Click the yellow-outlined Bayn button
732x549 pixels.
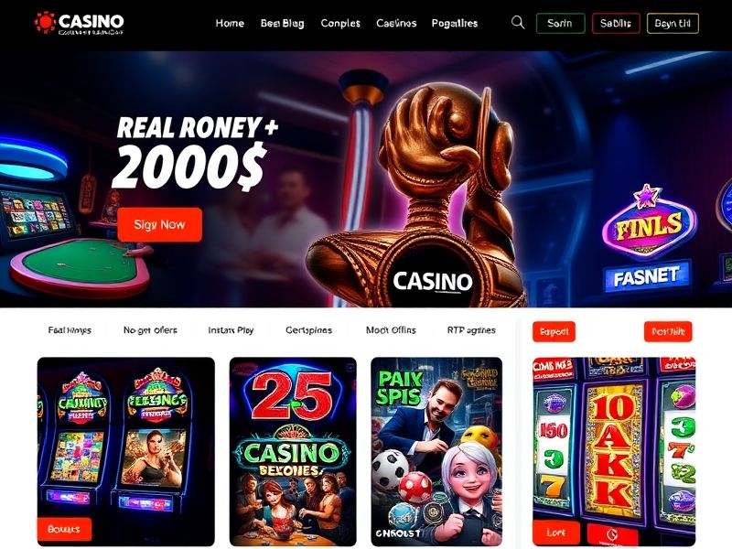[x=673, y=24]
